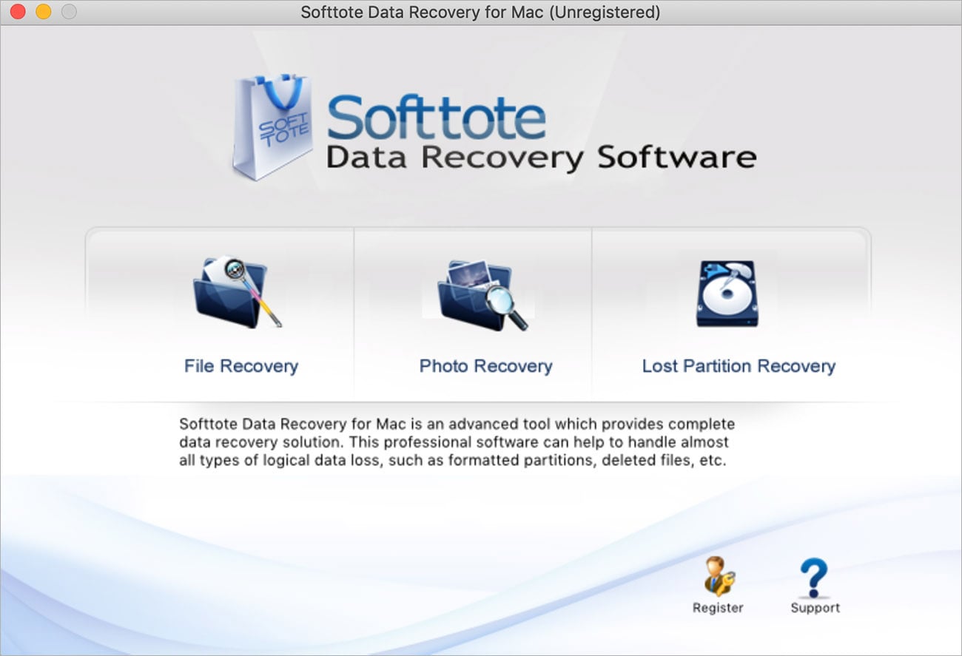Click the large blue Softtote brand name
Image resolution: width=962 pixels, height=656 pixels.
coord(437,118)
